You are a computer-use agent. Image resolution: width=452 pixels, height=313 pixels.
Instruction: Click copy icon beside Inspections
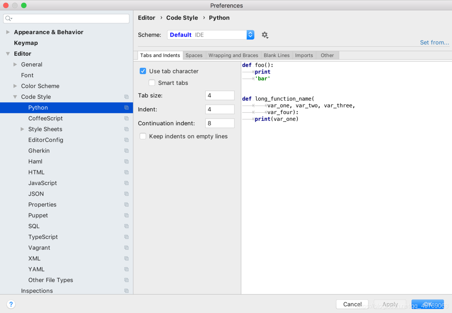(x=127, y=291)
